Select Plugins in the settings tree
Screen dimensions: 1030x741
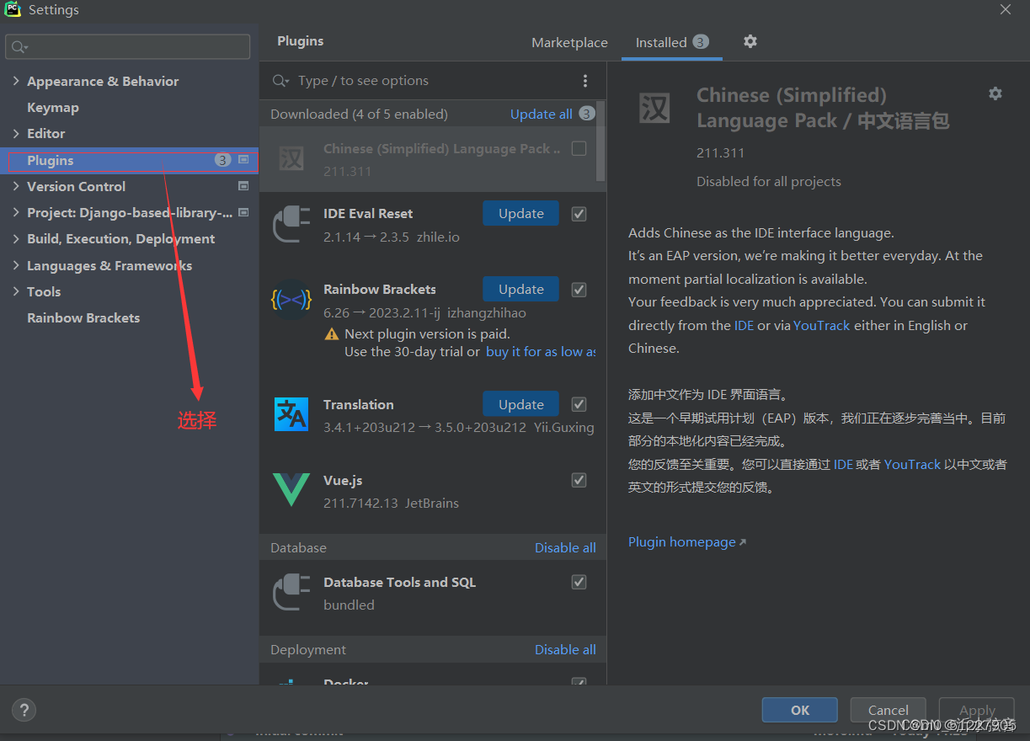(129, 160)
